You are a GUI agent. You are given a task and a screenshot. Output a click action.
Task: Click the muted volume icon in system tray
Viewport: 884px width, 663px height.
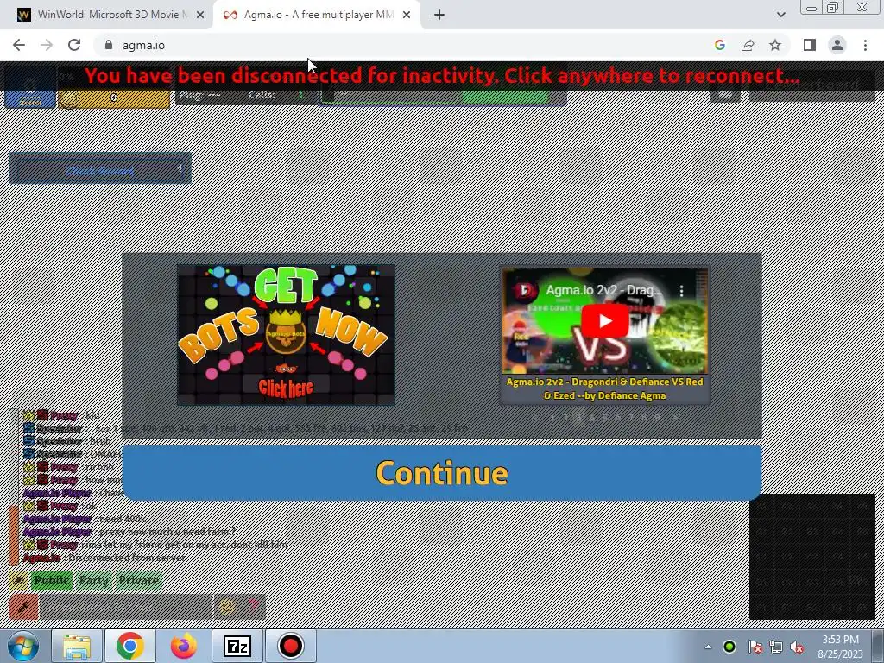click(x=797, y=647)
